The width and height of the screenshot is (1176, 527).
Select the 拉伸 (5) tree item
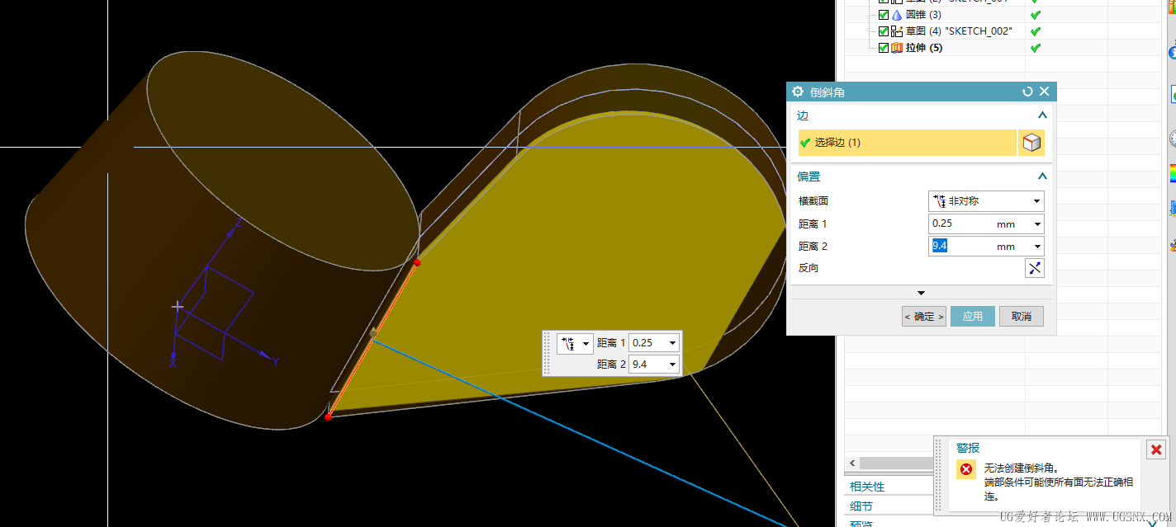(x=924, y=48)
